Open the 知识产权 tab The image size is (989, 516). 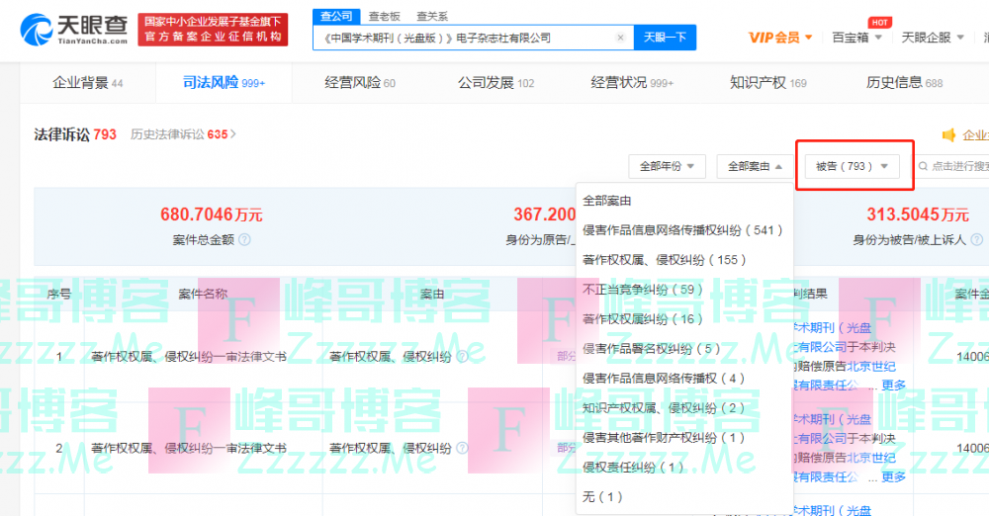coord(768,83)
